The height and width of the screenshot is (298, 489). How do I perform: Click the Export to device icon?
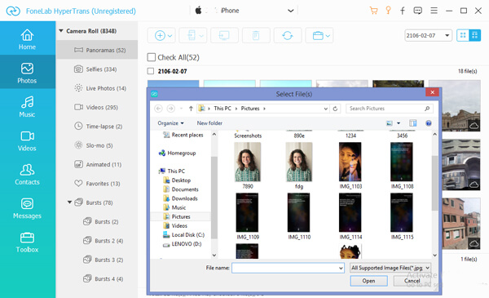(x=192, y=36)
